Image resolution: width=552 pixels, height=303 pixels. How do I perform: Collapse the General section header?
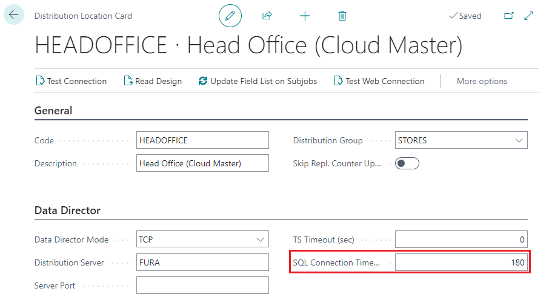pos(53,111)
